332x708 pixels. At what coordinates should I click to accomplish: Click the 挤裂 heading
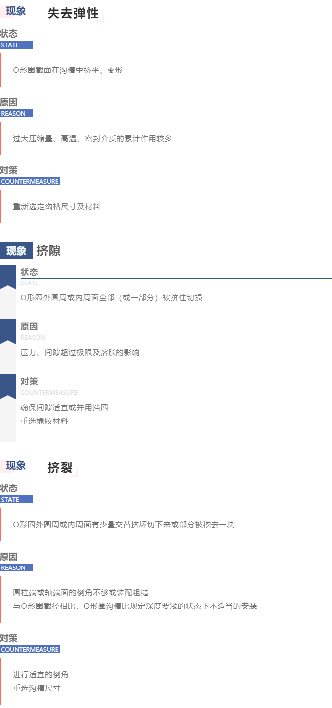click(60, 468)
